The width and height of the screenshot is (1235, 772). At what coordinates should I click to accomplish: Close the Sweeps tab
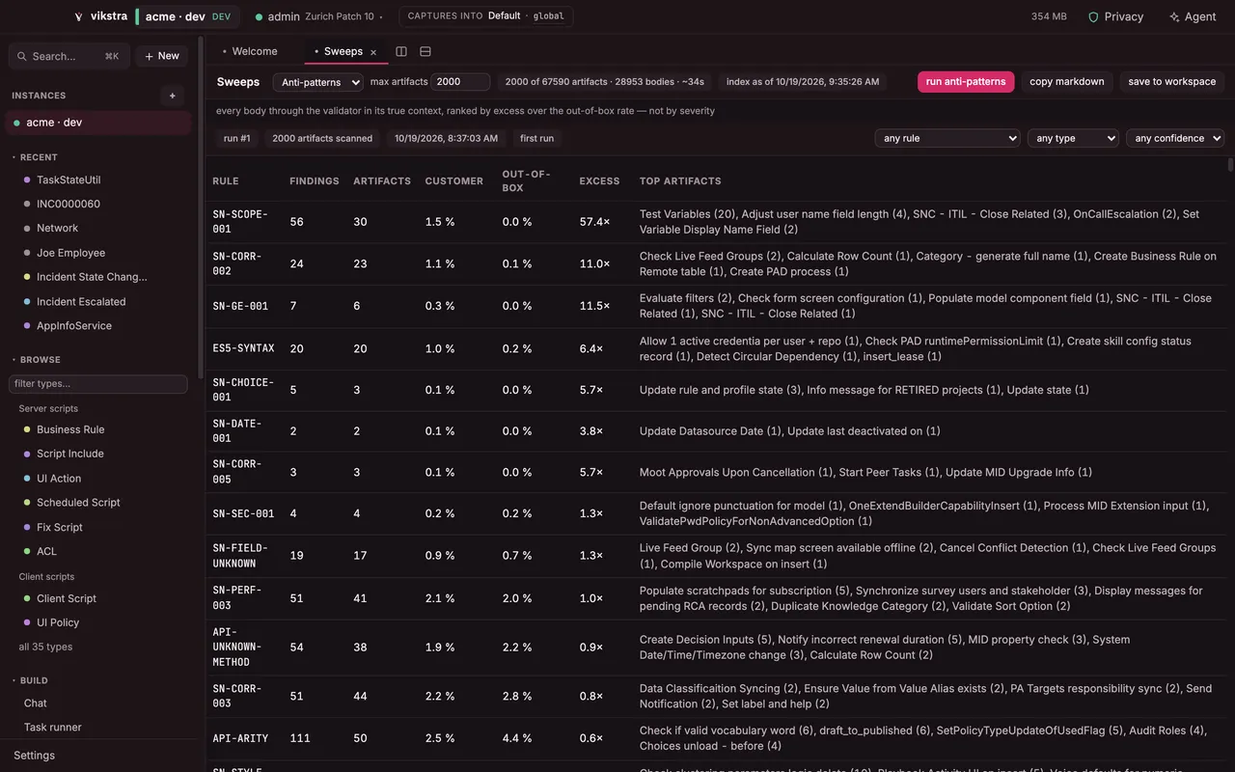point(373,52)
